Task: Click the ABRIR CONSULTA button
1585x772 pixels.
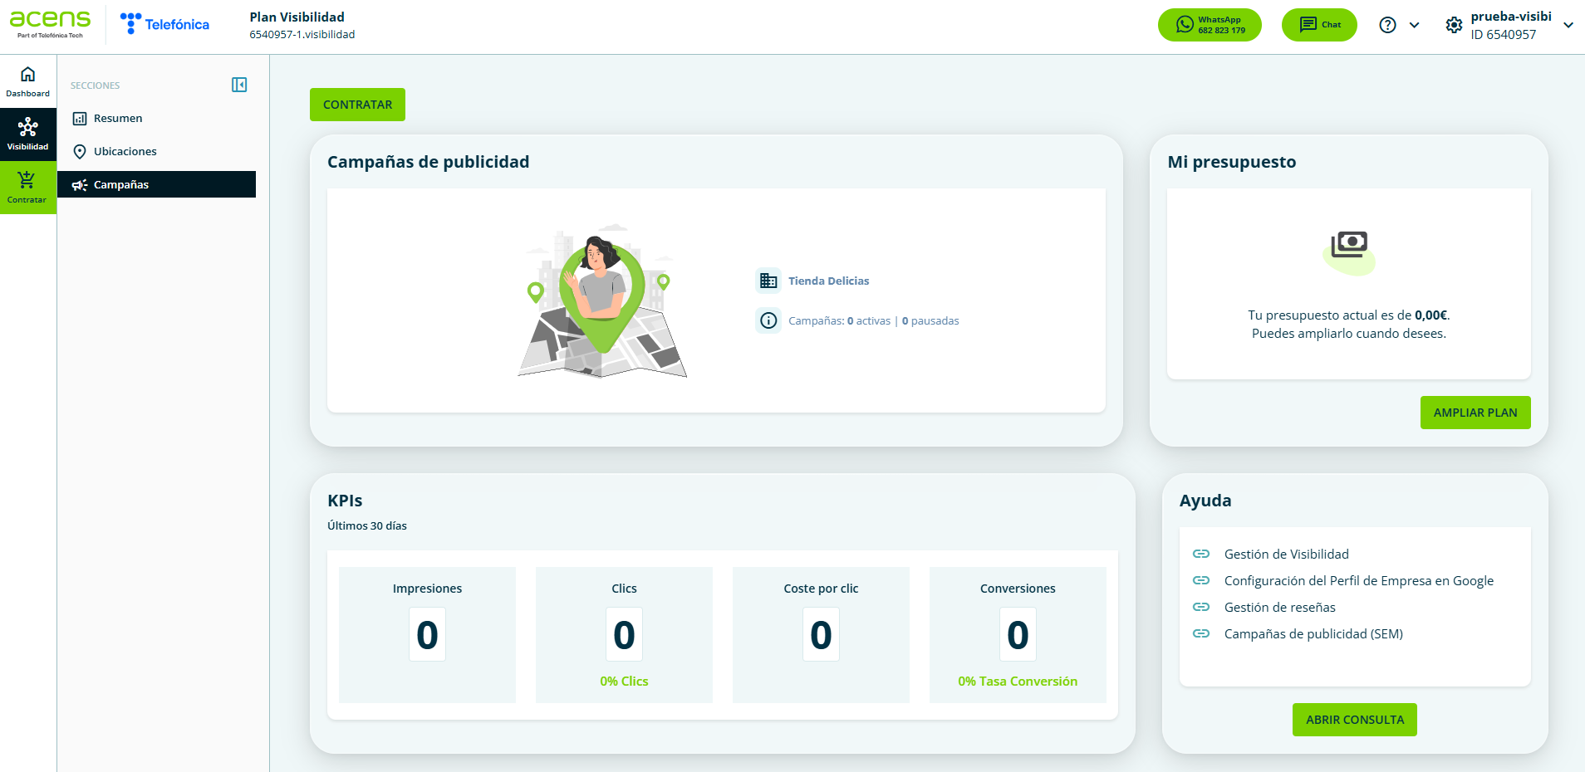Action: pyautogui.click(x=1355, y=720)
